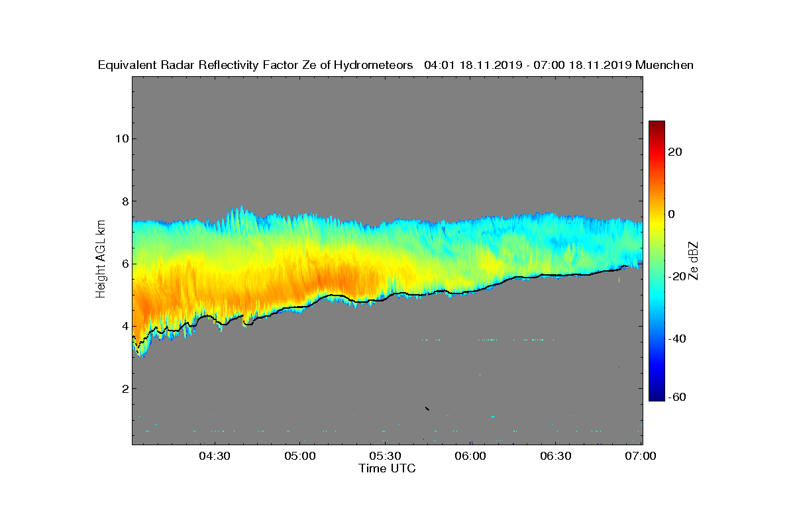Click the colorbar label 20
This screenshot has width=795, height=530.
[x=676, y=152]
